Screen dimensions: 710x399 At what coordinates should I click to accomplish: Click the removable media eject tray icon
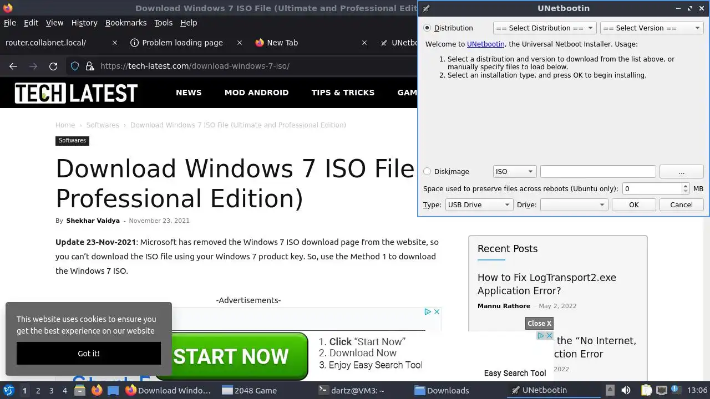point(610,390)
